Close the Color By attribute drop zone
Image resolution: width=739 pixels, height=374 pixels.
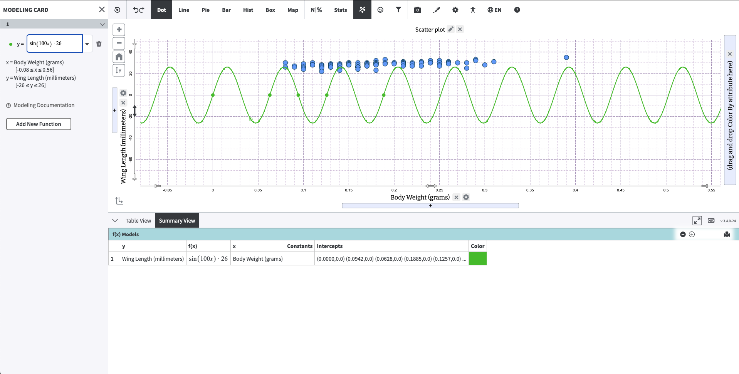click(x=730, y=54)
